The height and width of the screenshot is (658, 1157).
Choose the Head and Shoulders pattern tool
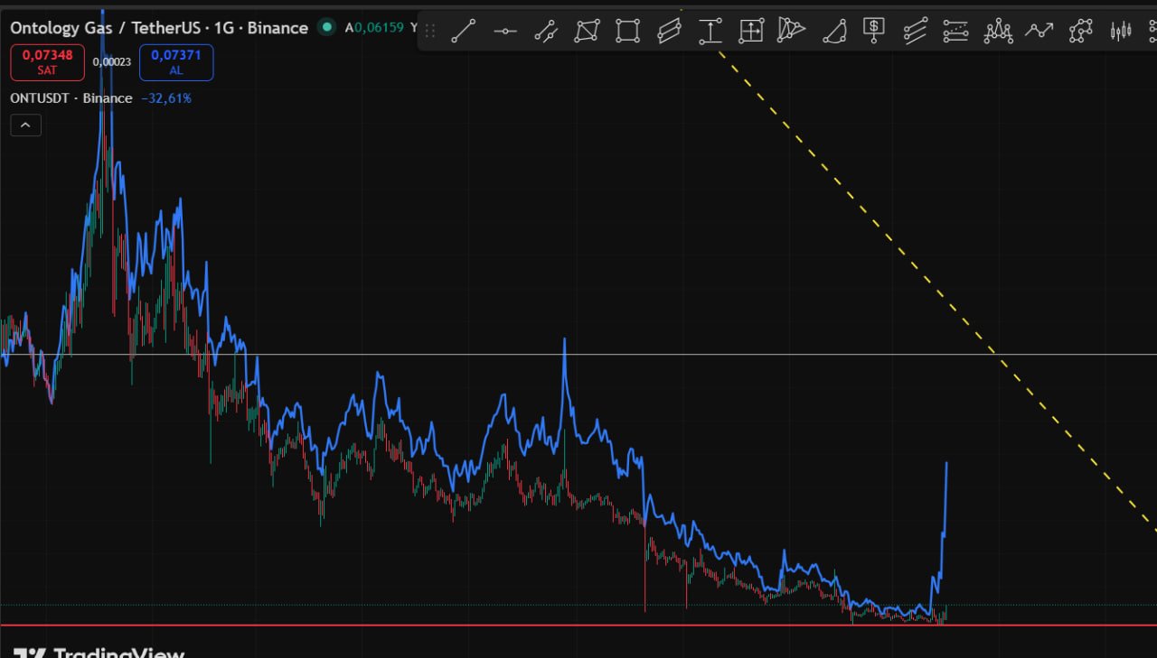[x=998, y=31]
